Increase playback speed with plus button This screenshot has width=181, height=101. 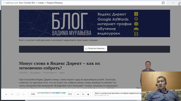(88, 94)
